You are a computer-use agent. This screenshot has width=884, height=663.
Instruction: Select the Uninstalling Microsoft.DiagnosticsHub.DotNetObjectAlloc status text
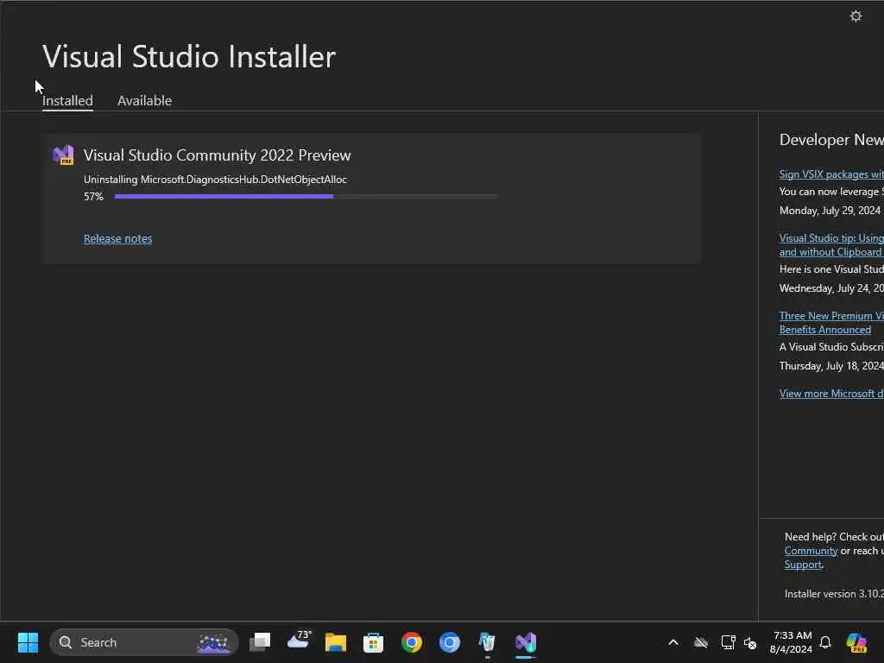[215, 180]
